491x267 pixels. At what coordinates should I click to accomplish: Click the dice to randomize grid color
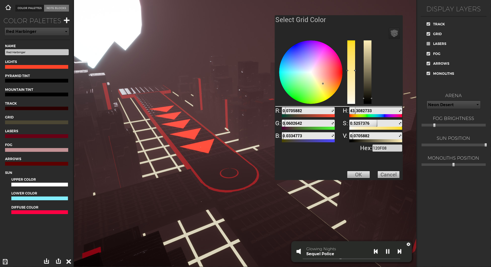click(394, 33)
